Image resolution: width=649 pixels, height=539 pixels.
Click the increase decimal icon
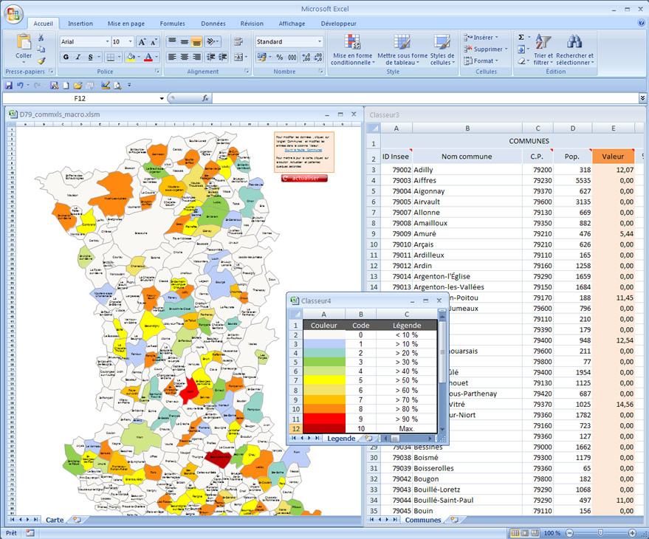306,57
